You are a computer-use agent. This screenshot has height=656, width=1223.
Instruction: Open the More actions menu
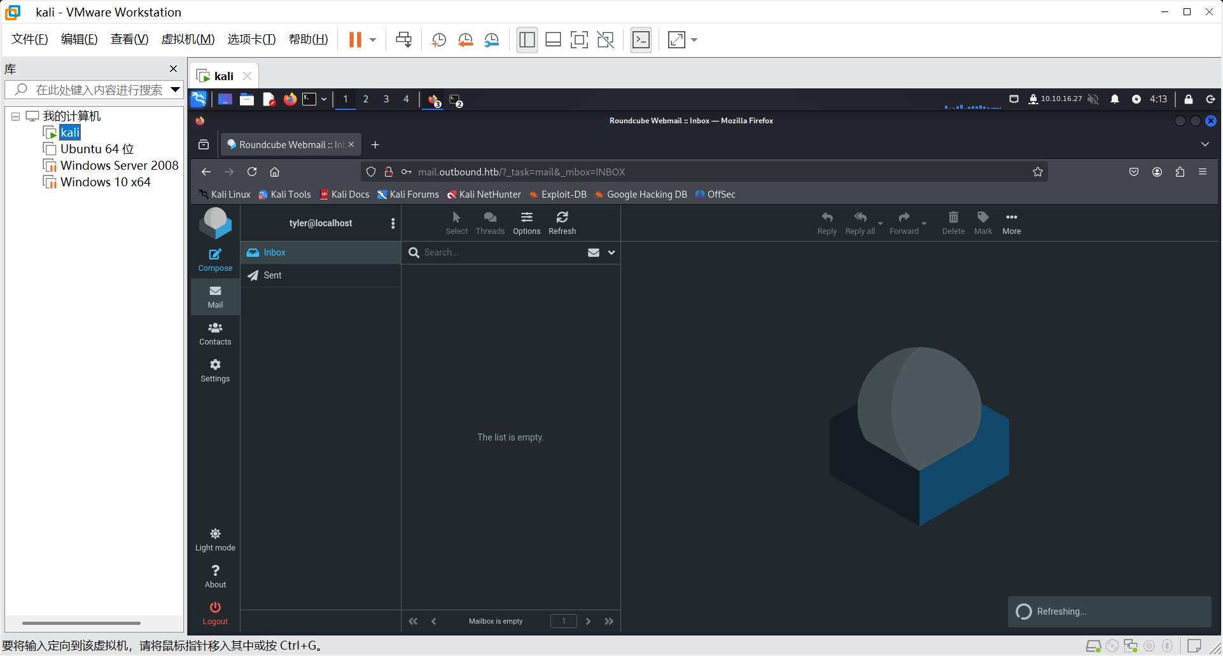tap(1011, 223)
